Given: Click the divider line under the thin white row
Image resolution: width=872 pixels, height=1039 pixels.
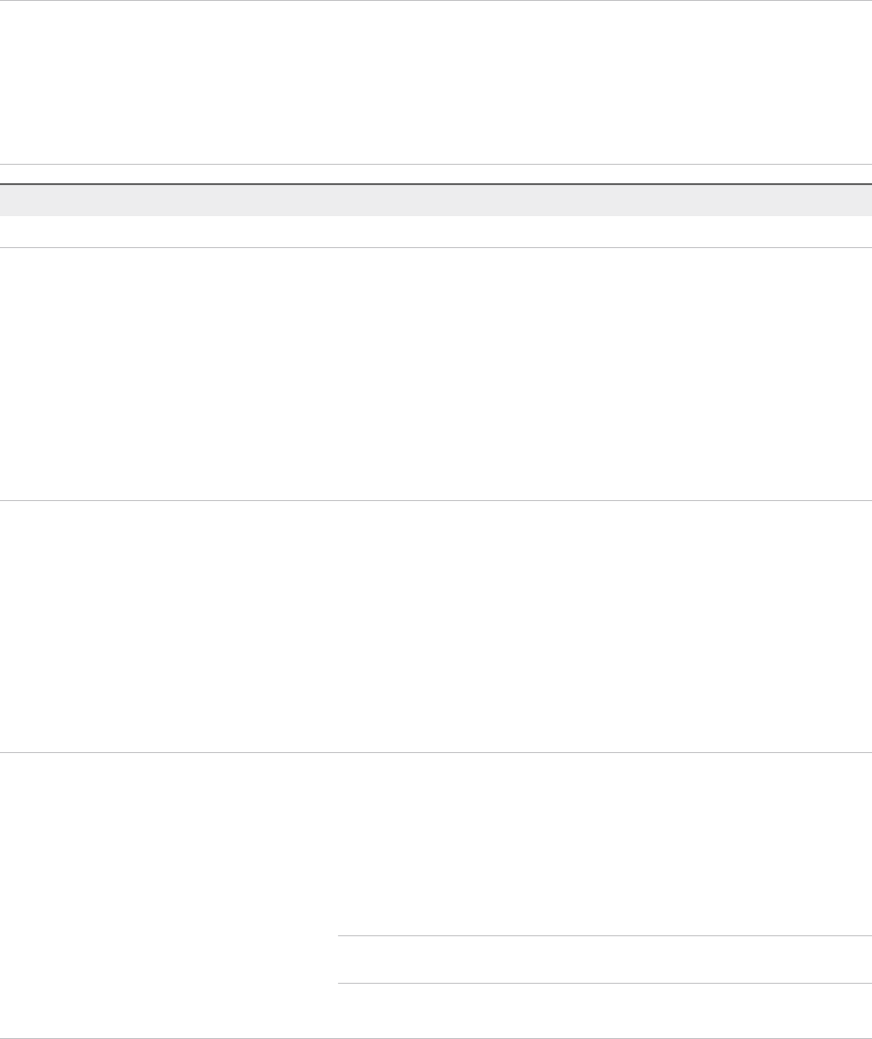Looking at the screenshot, I should (436, 248).
